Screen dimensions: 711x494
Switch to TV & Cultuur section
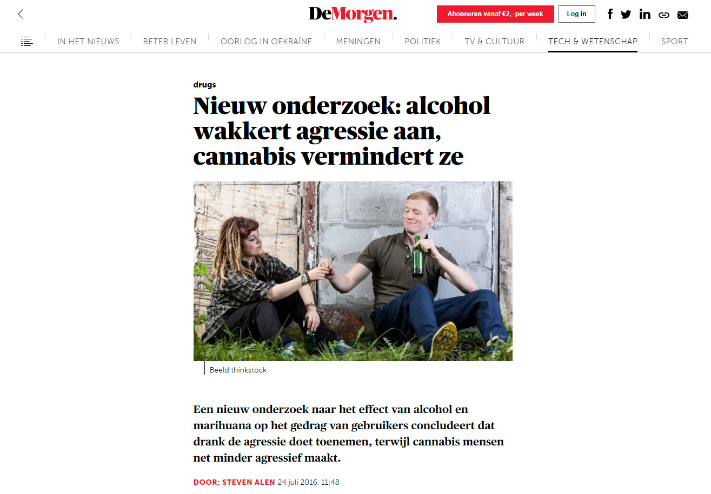(x=494, y=41)
